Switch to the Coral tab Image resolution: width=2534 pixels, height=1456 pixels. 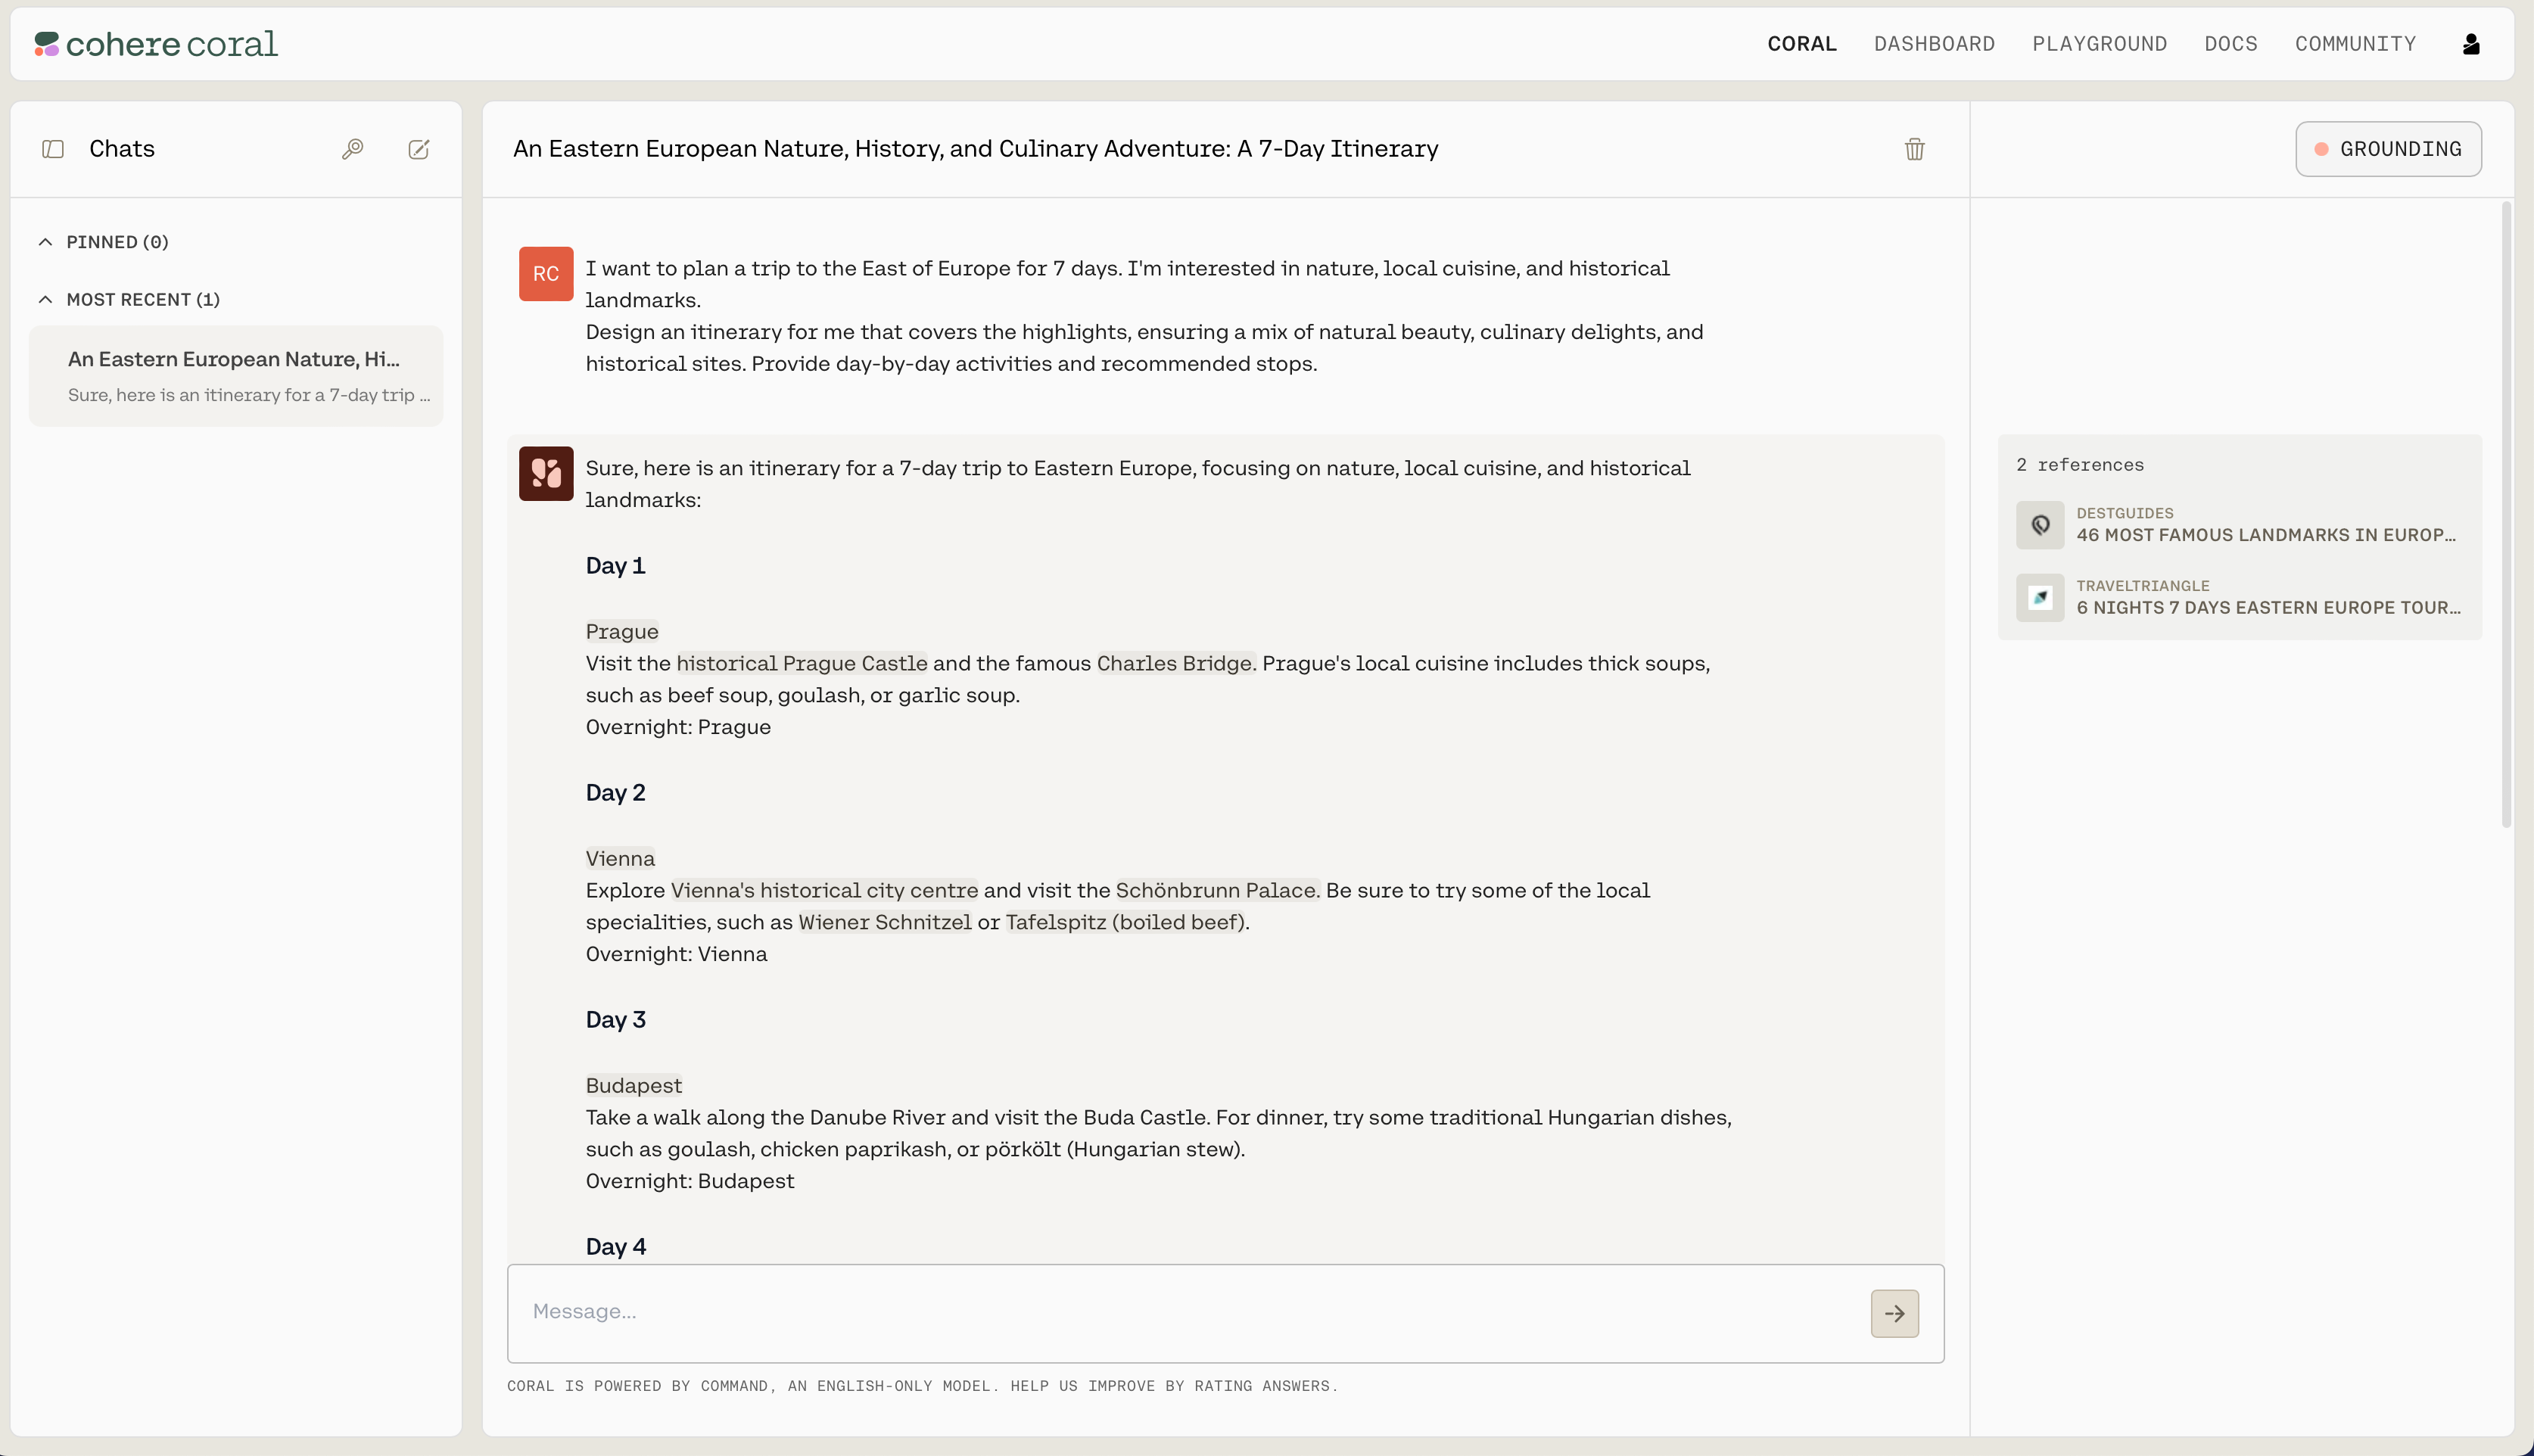1801,44
